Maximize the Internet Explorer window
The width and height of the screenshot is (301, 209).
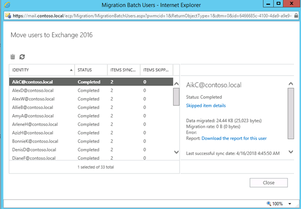(278, 4)
